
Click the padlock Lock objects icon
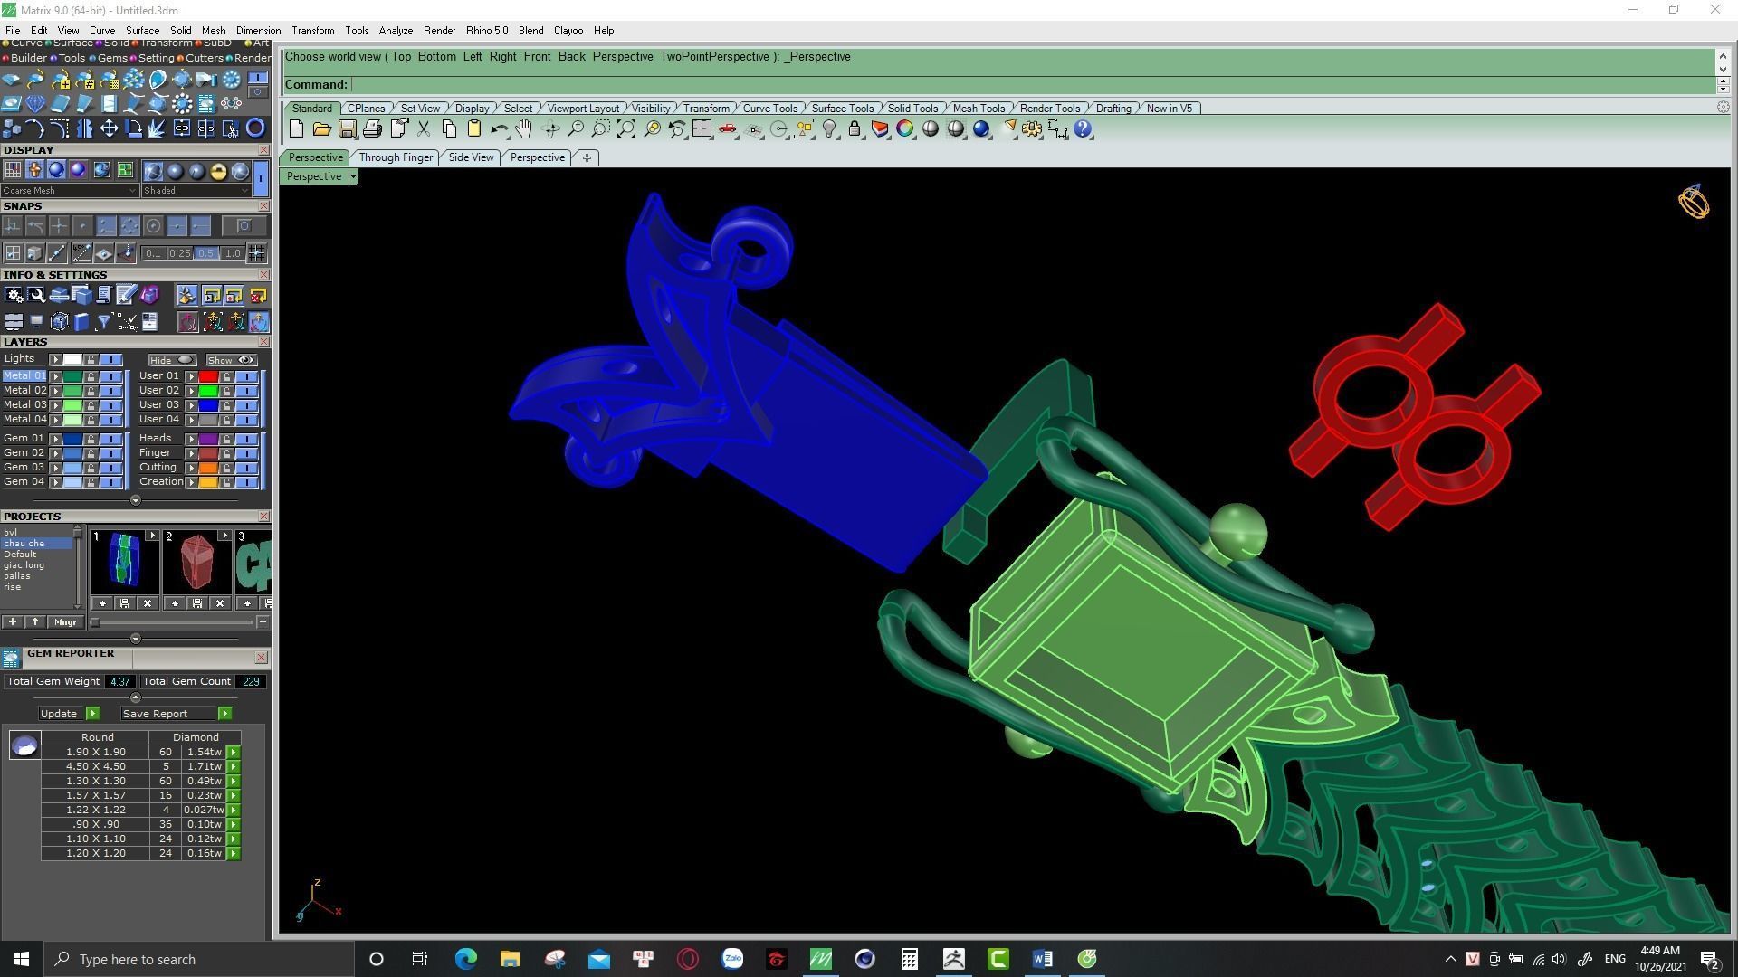pyautogui.click(x=855, y=129)
